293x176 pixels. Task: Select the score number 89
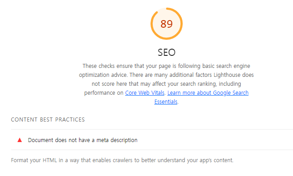click(167, 24)
